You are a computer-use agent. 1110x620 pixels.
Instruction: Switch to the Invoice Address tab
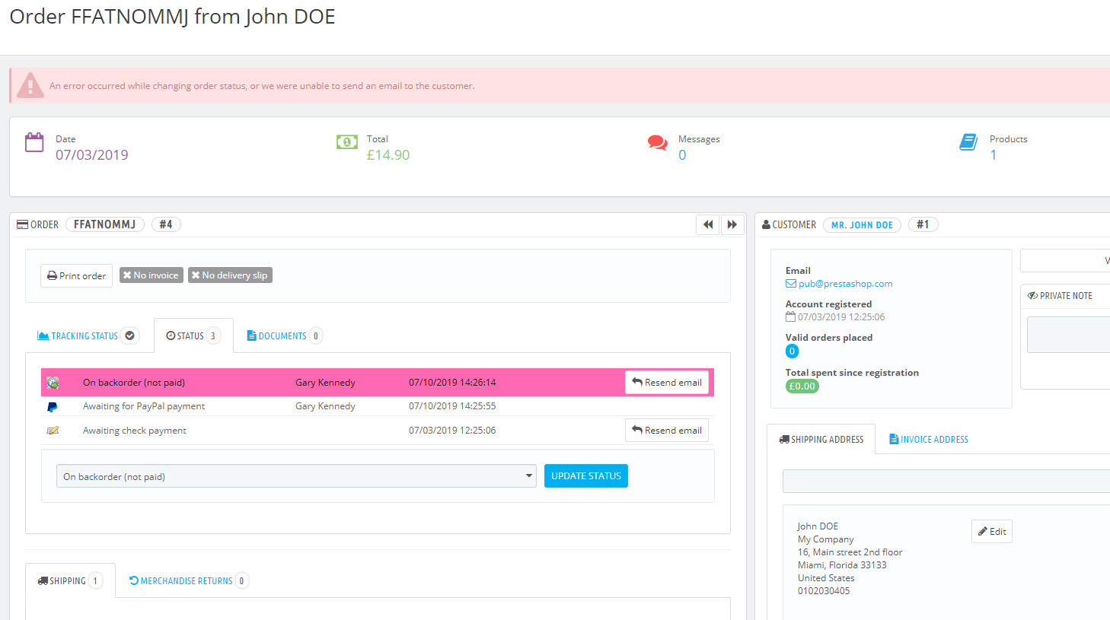pos(929,439)
